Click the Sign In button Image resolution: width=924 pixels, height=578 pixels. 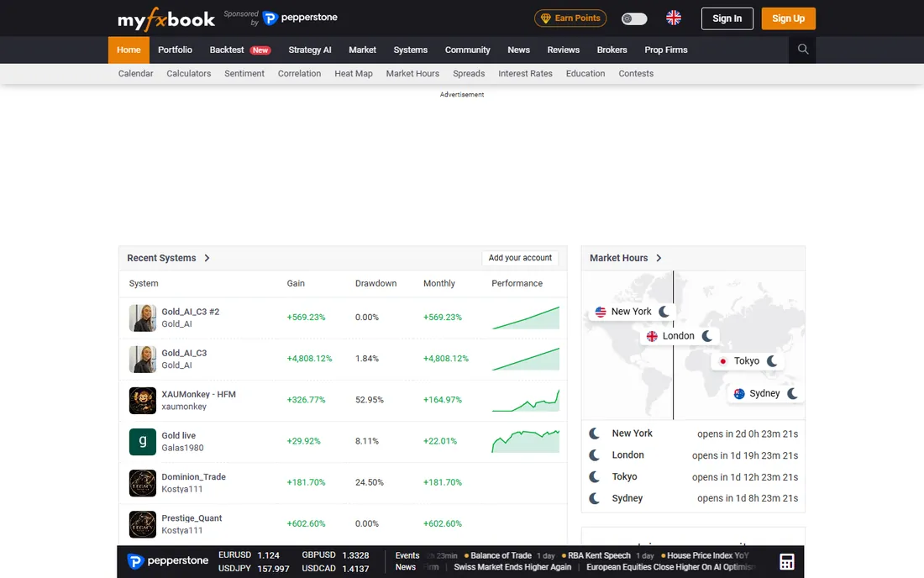pos(727,18)
